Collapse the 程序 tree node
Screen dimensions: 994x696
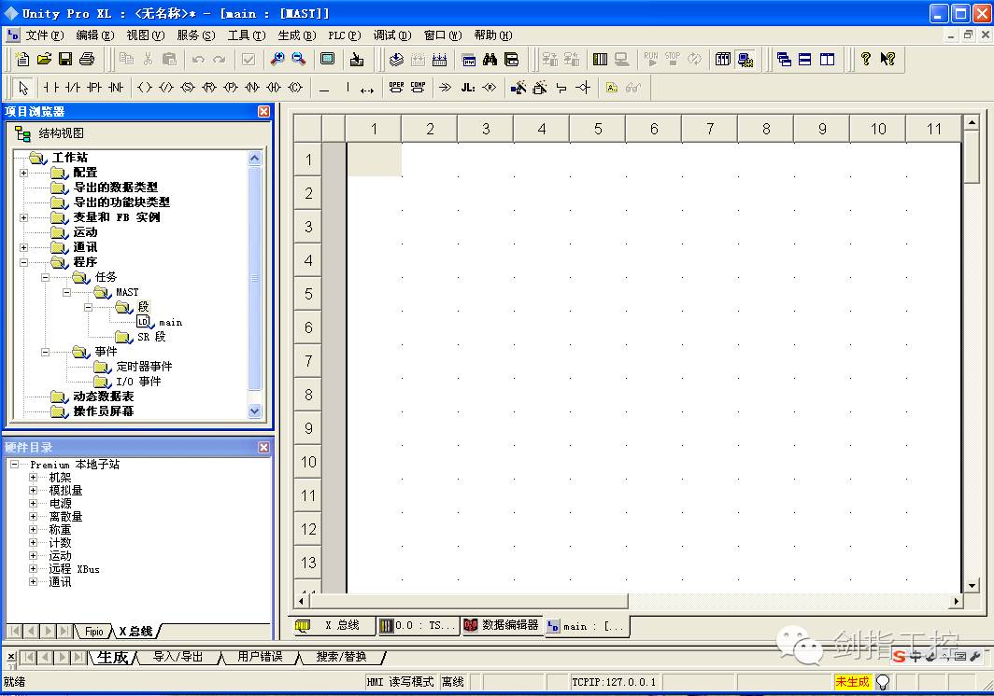(x=23, y=262)
